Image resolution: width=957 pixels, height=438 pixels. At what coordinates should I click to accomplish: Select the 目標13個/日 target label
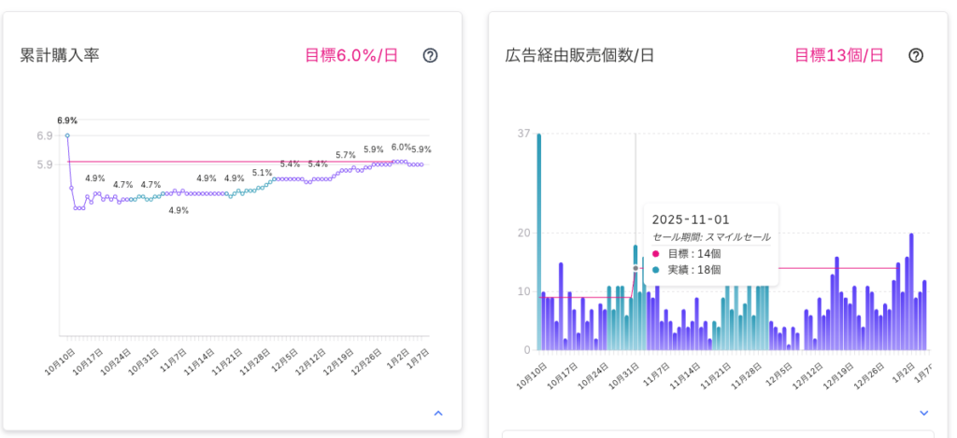(x=838, y=55)
